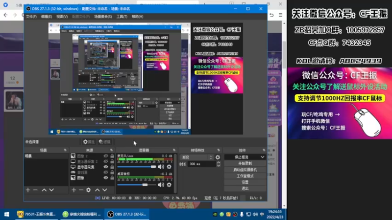Screen dimensions: 392x220
Task: Open transition properties gear icon
Action: pos(218,157)
